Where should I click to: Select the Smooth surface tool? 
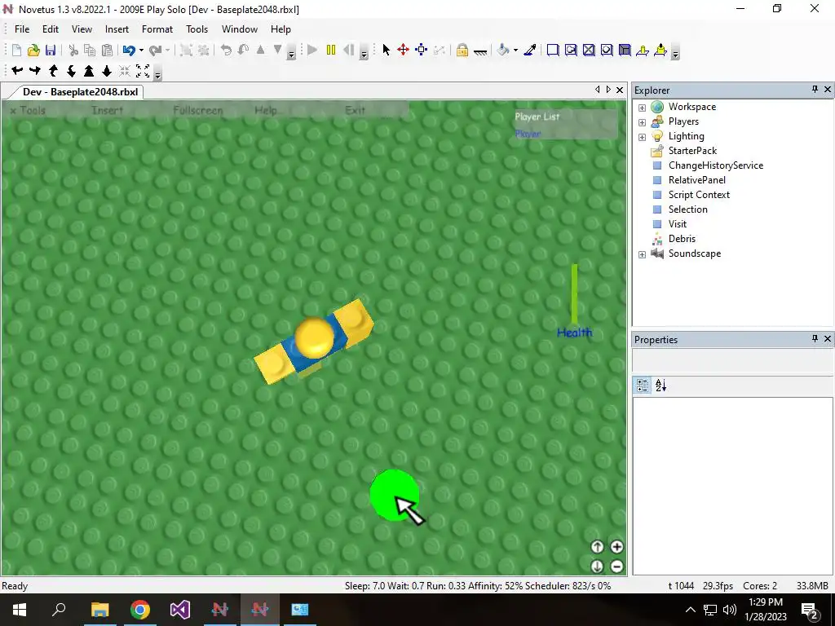point(553,50)
